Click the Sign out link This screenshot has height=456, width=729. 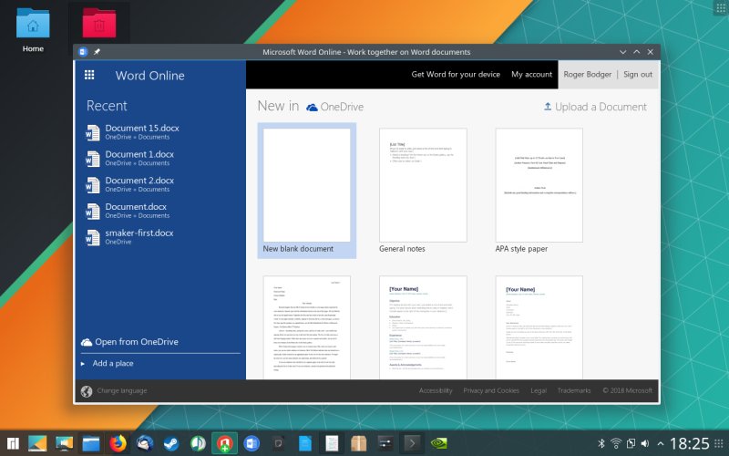pyautogui.click(x=638, y=75)
